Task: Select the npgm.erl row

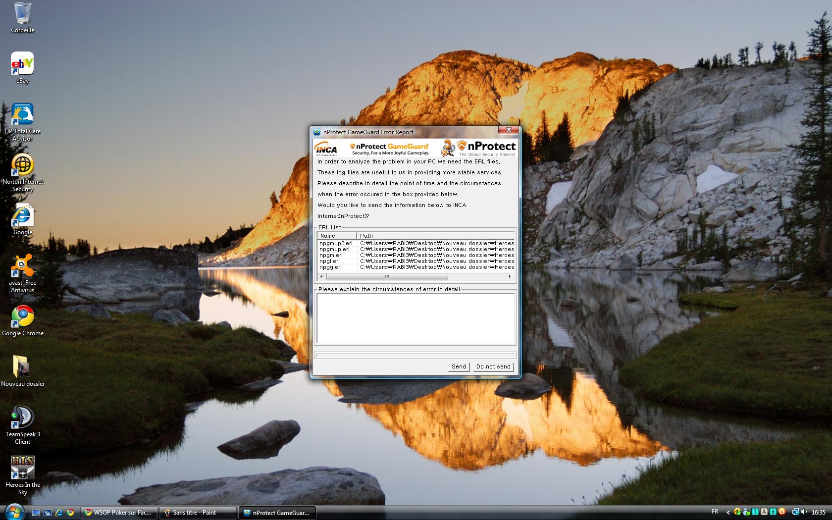Action: point(416,255)
